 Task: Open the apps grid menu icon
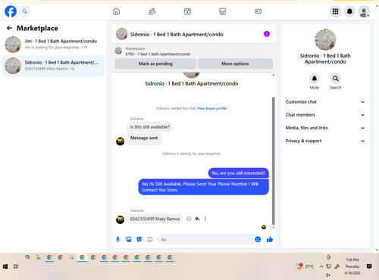pyautogui.click(x=335, y=11)
